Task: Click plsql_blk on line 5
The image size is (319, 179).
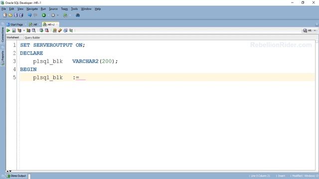Action: point(48,78)
